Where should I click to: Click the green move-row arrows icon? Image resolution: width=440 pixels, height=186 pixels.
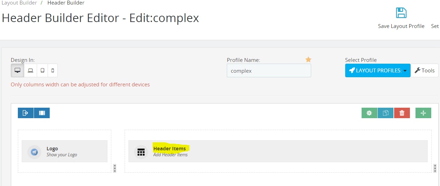423,113
